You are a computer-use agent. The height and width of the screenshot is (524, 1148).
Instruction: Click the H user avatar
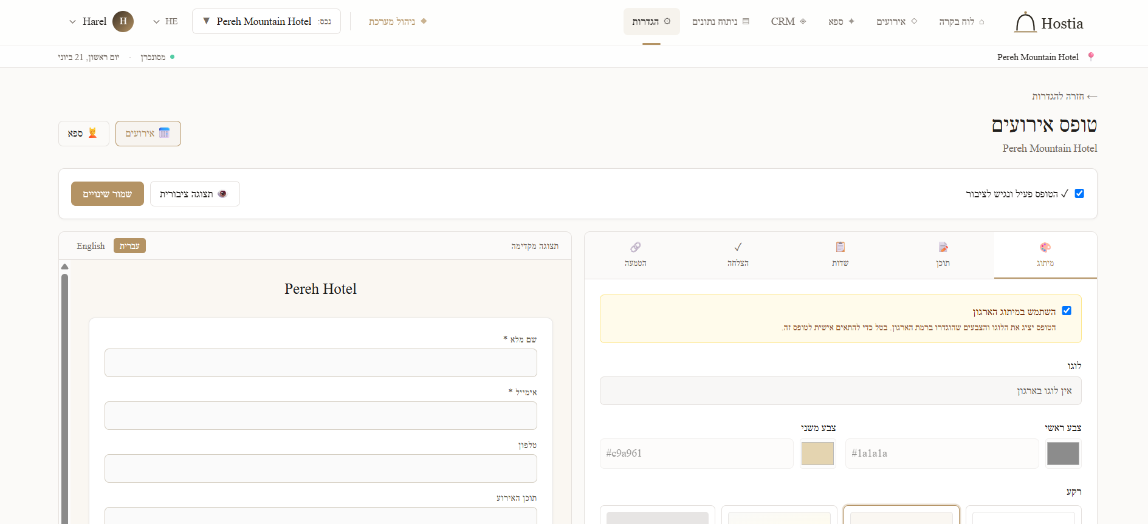pyautogui.click(x=123, y=21)
